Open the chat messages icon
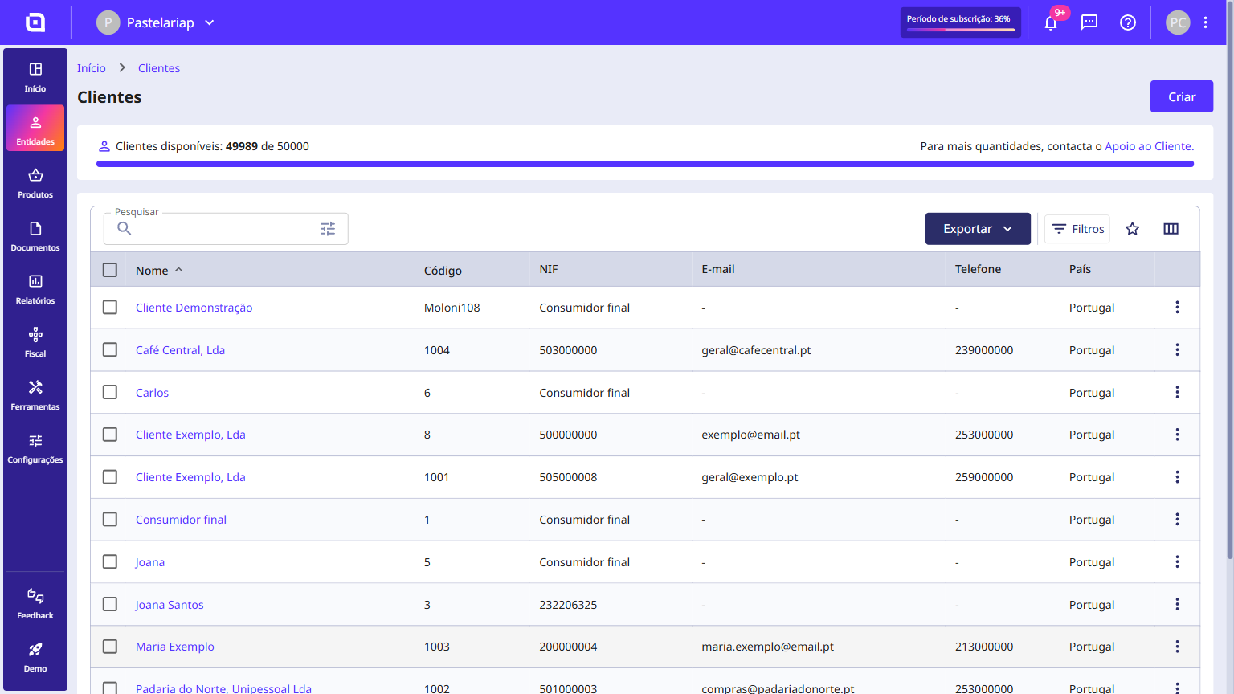Image resolution: width=1234 pixels, height=694 pixels. 1089,22
